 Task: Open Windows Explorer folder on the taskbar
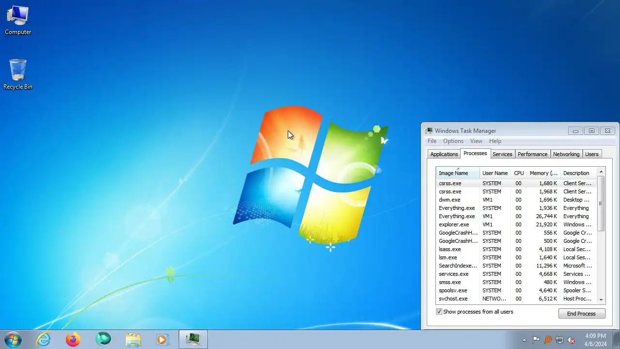tap(133, 339)
